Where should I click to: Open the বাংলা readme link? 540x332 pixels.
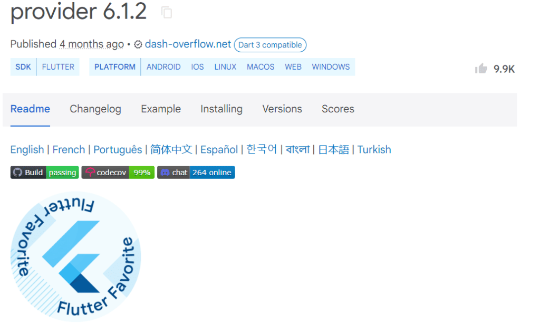(x=297, y=149)
